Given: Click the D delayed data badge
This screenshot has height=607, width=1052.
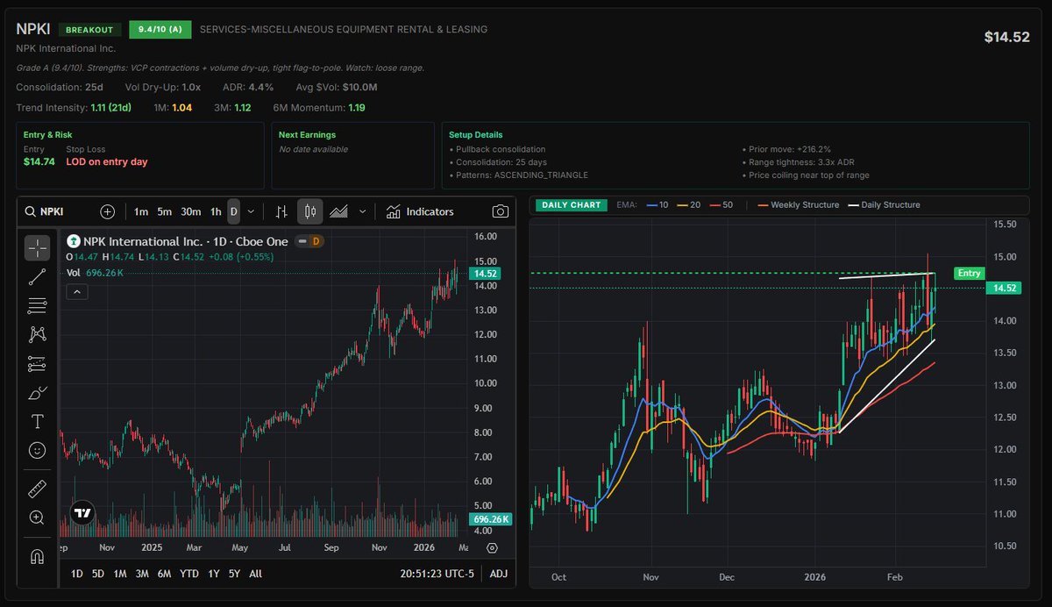Looking at the screenshot, I should tap(316, 241).
